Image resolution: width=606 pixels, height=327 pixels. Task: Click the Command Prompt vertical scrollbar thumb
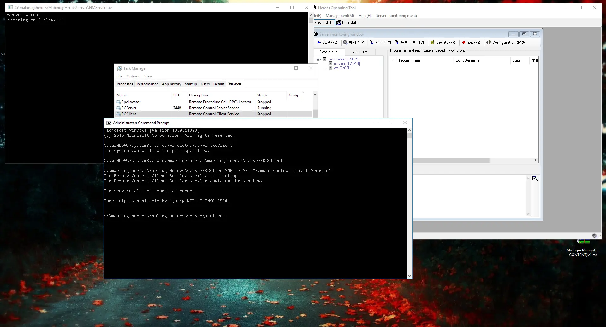coord(409,136)
